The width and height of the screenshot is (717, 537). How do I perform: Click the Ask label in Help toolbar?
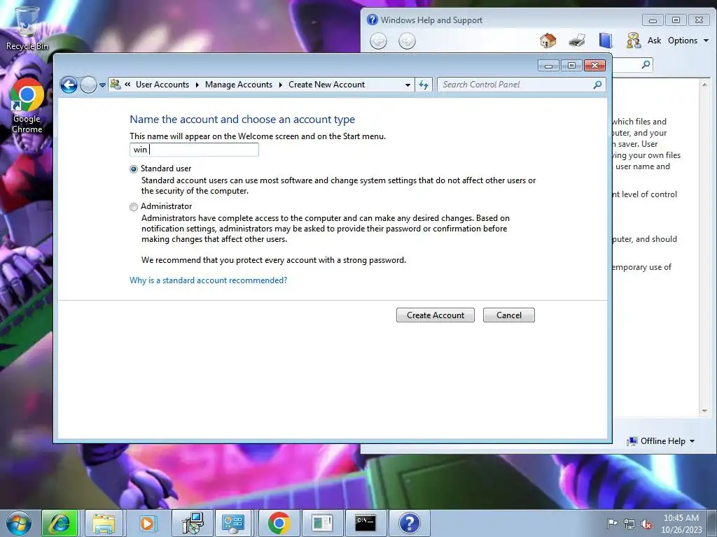click(x=655, y=41)
